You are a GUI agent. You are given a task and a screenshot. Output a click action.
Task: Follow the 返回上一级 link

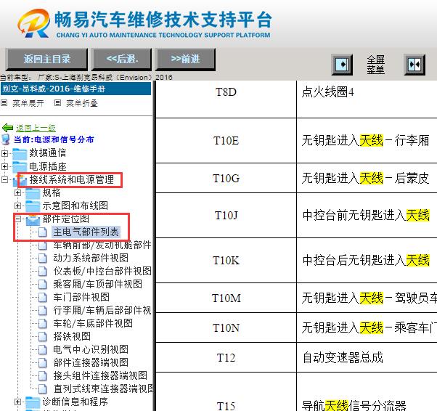click(x=36, y=128)
